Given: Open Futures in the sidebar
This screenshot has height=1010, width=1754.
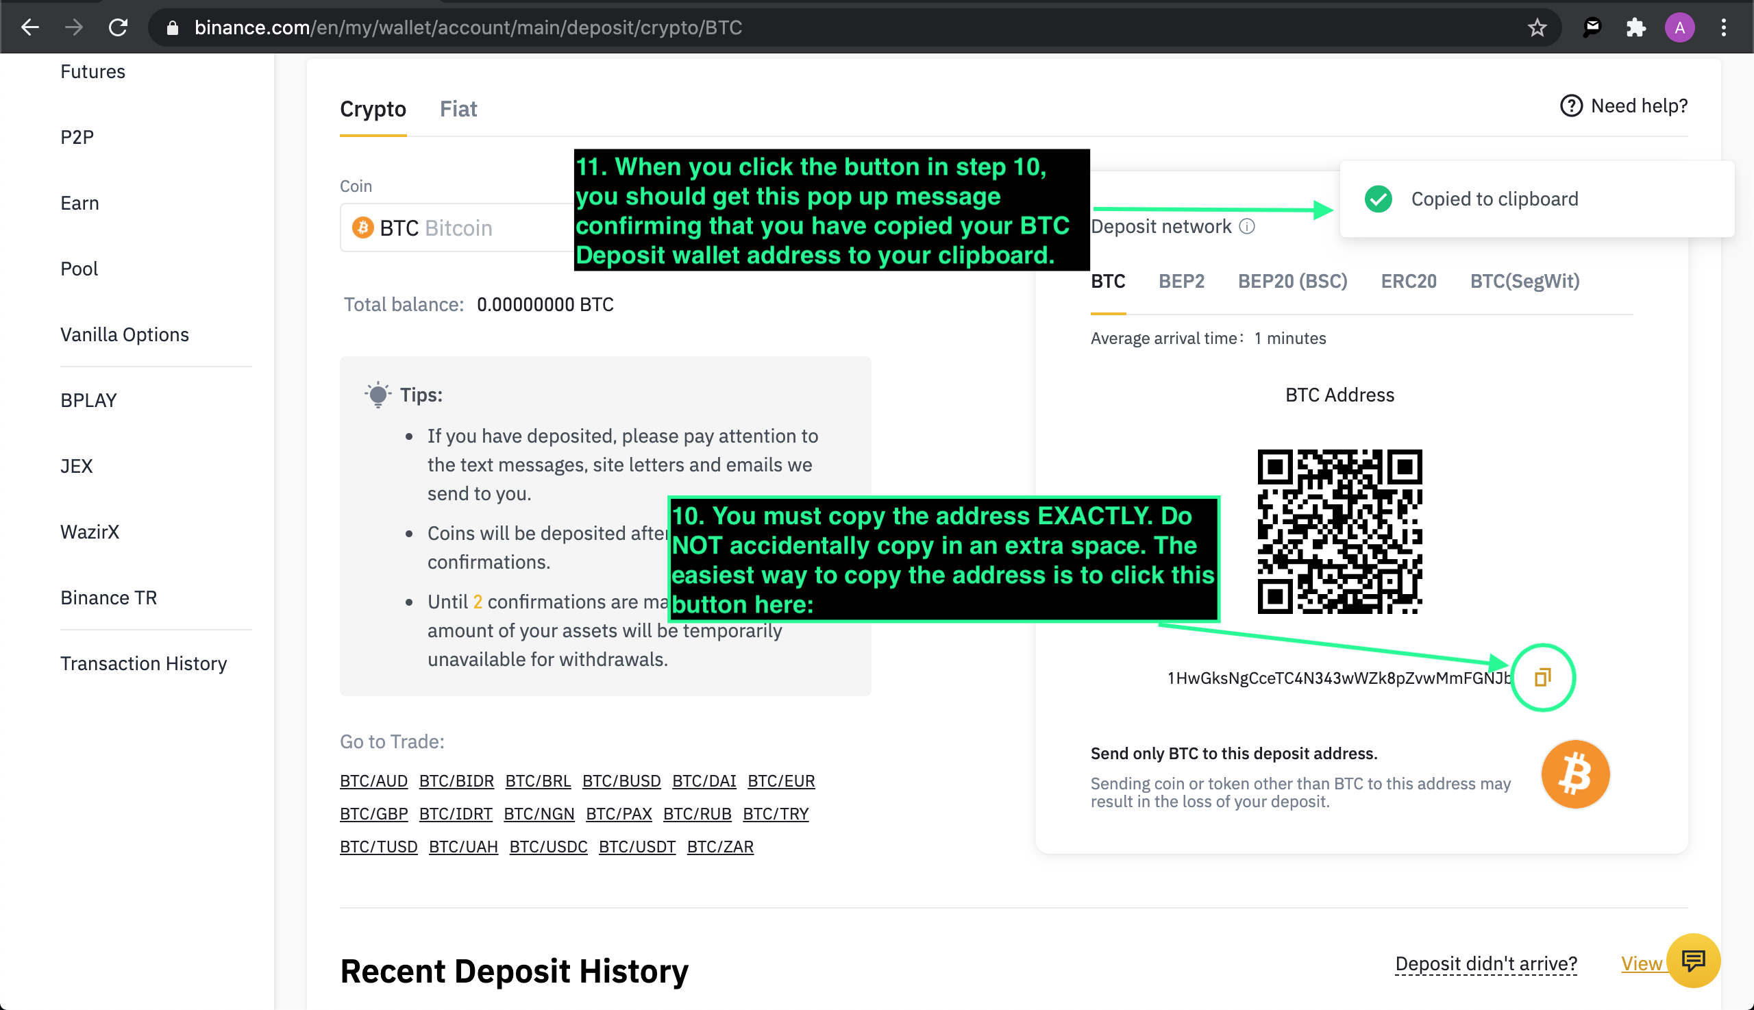Looking at the screenshot, I should point(93,71).
